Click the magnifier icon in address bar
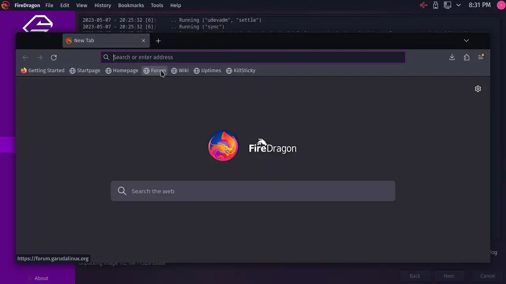Image resolution: width=506 pixels, height=284 pixels. (x=106, y=57)
